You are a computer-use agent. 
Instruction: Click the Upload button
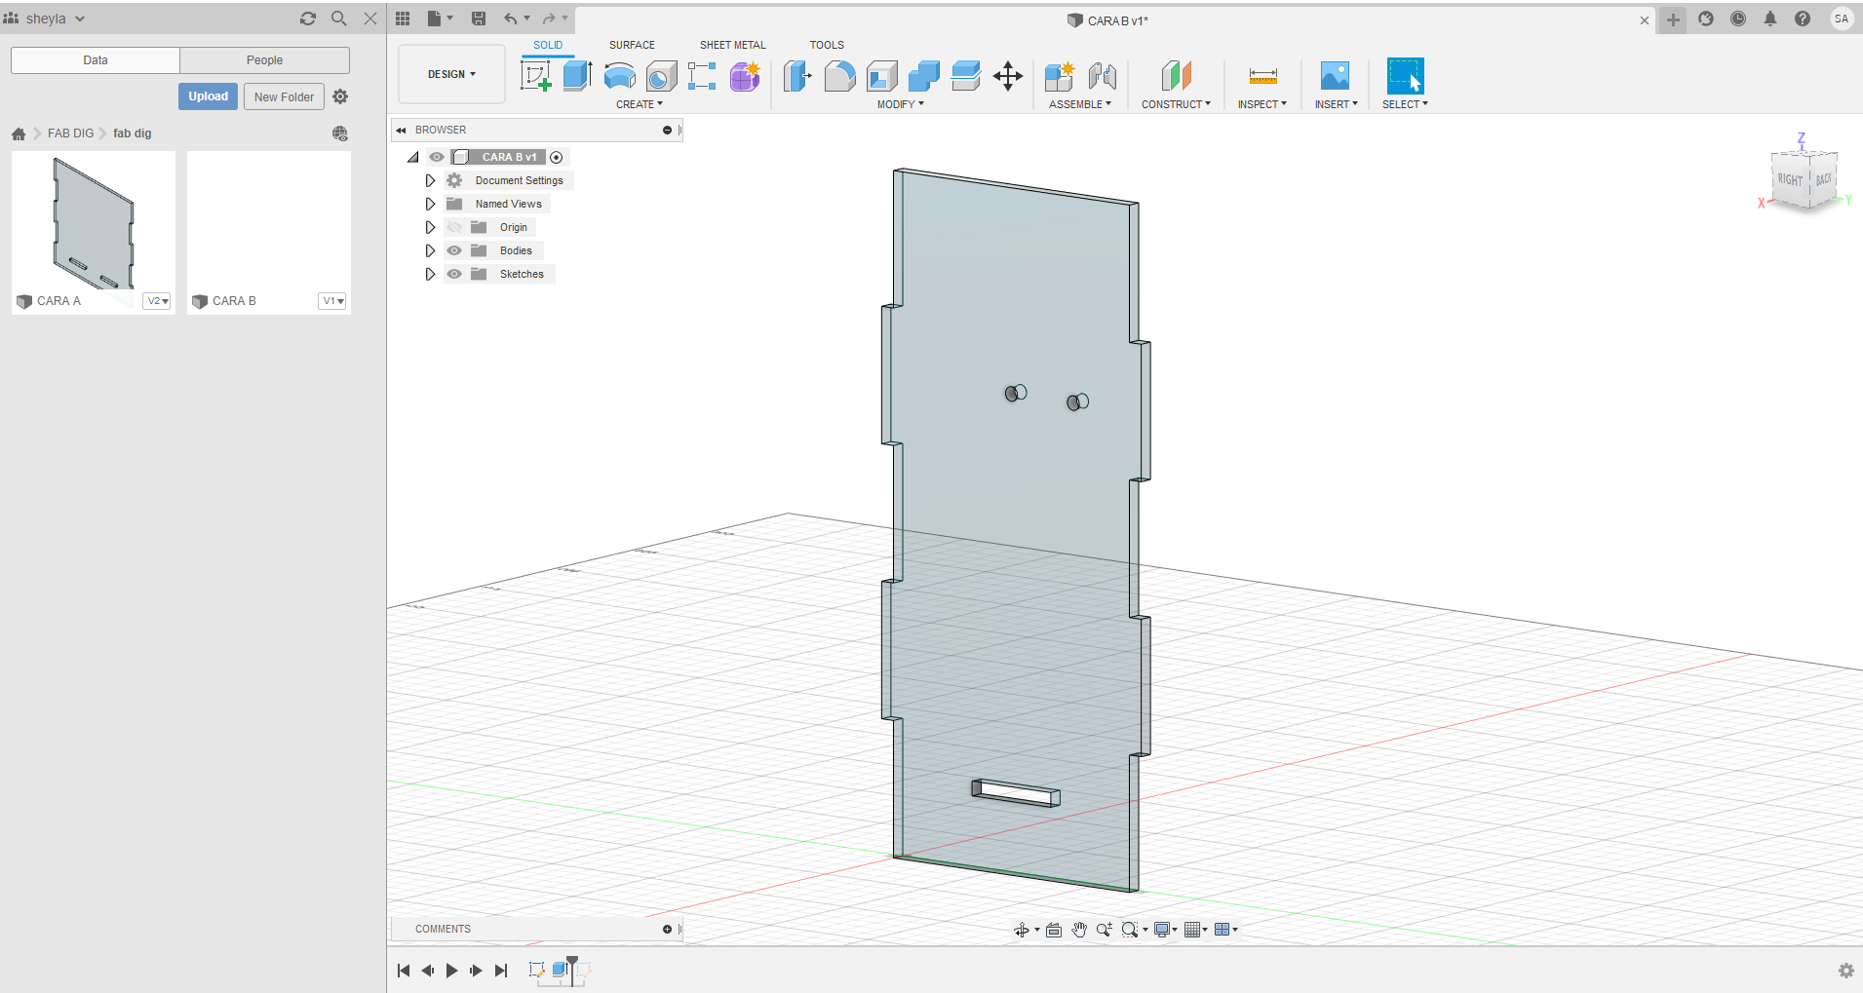[208, 96]
